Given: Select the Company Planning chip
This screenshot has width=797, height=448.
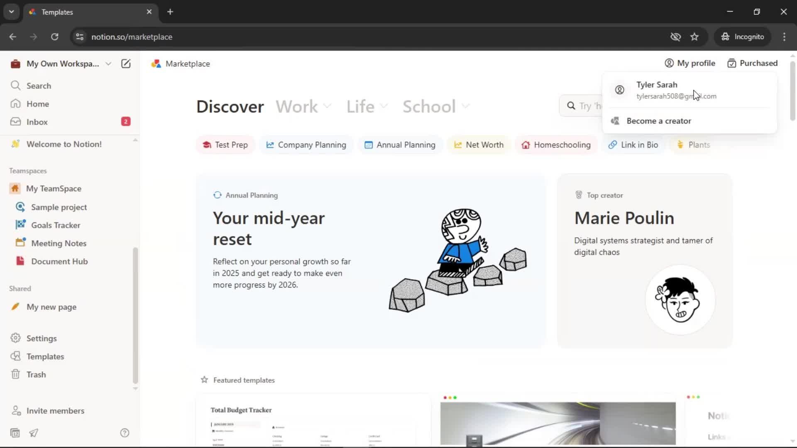Looking at the screenshot, I should (x=306, y=145).
